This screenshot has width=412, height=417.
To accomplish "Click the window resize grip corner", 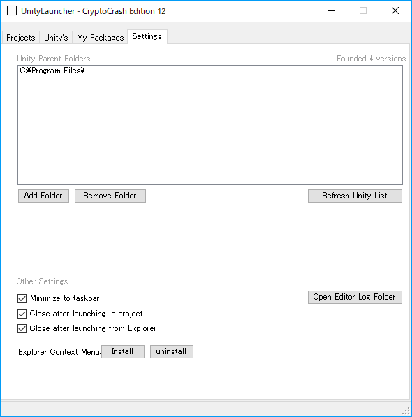I will (406, 411).
